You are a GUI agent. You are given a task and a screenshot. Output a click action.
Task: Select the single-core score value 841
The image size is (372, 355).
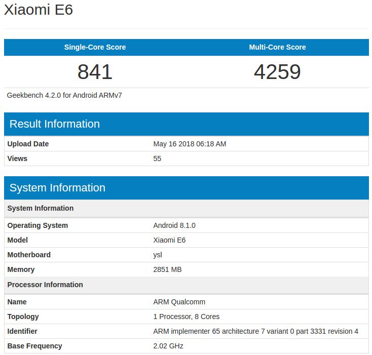[x=95, y=72]
